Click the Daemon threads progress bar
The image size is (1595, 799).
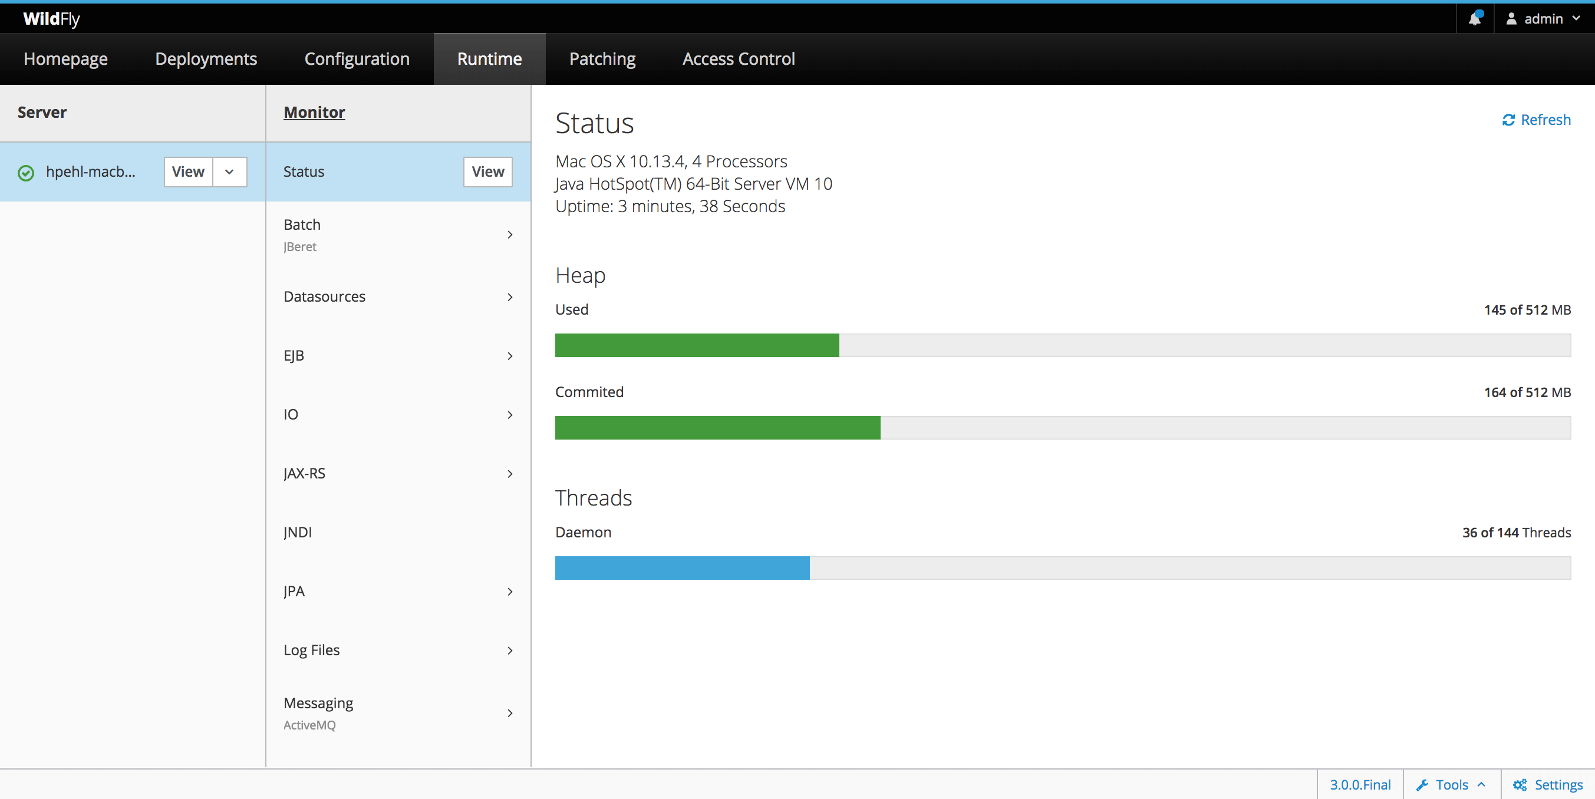click(1063, 568)
